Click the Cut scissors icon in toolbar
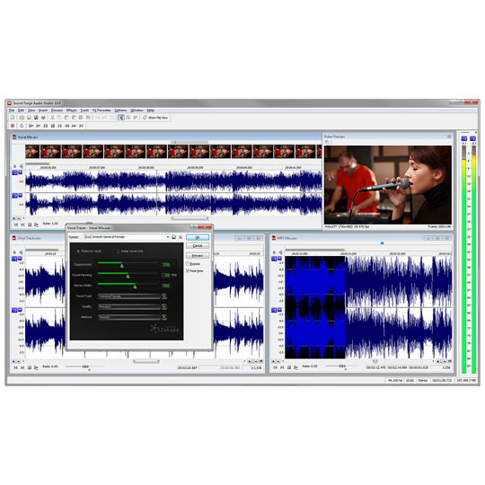Viewport: 485px width, 485px height. click(x=52, y=118)
